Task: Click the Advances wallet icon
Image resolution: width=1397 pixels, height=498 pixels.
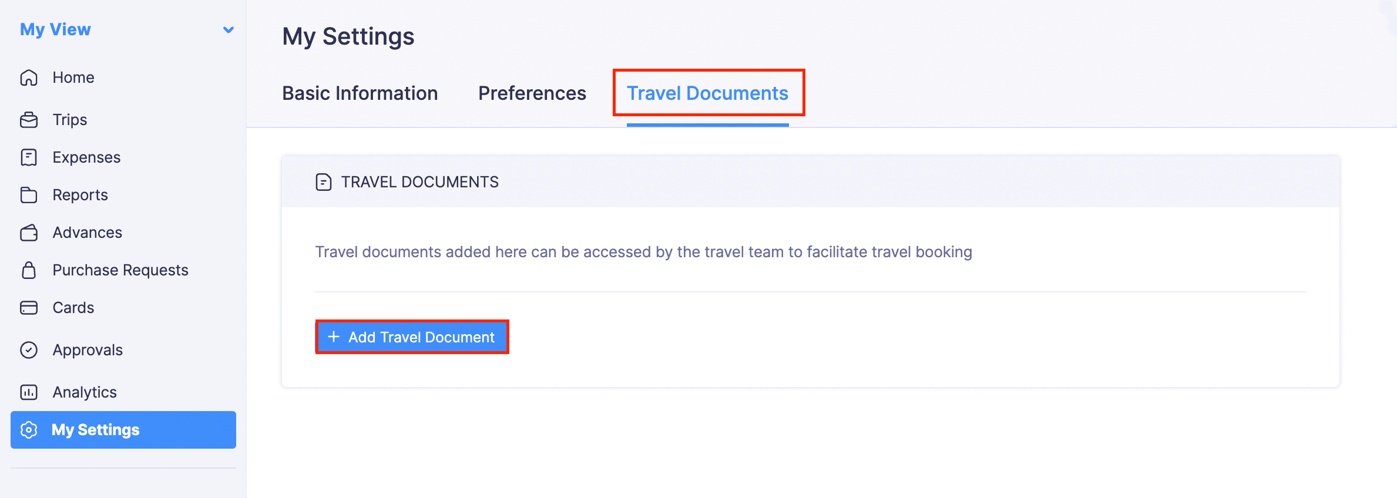Action: click(29, 233)
